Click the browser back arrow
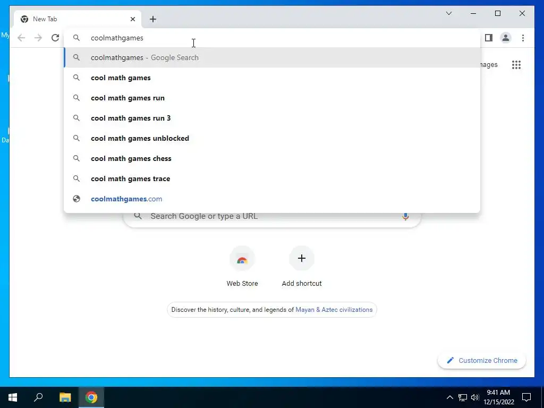 (x=21, y=38)
